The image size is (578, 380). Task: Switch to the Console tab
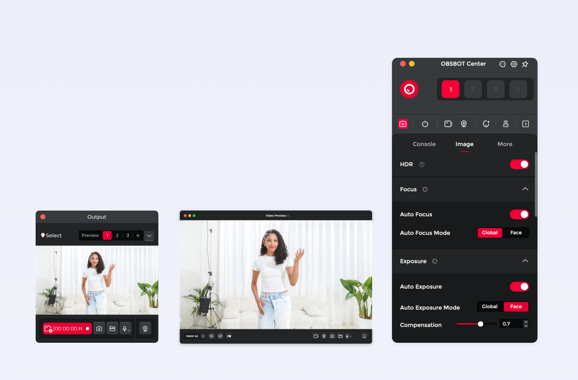click(x=424, y=144)
